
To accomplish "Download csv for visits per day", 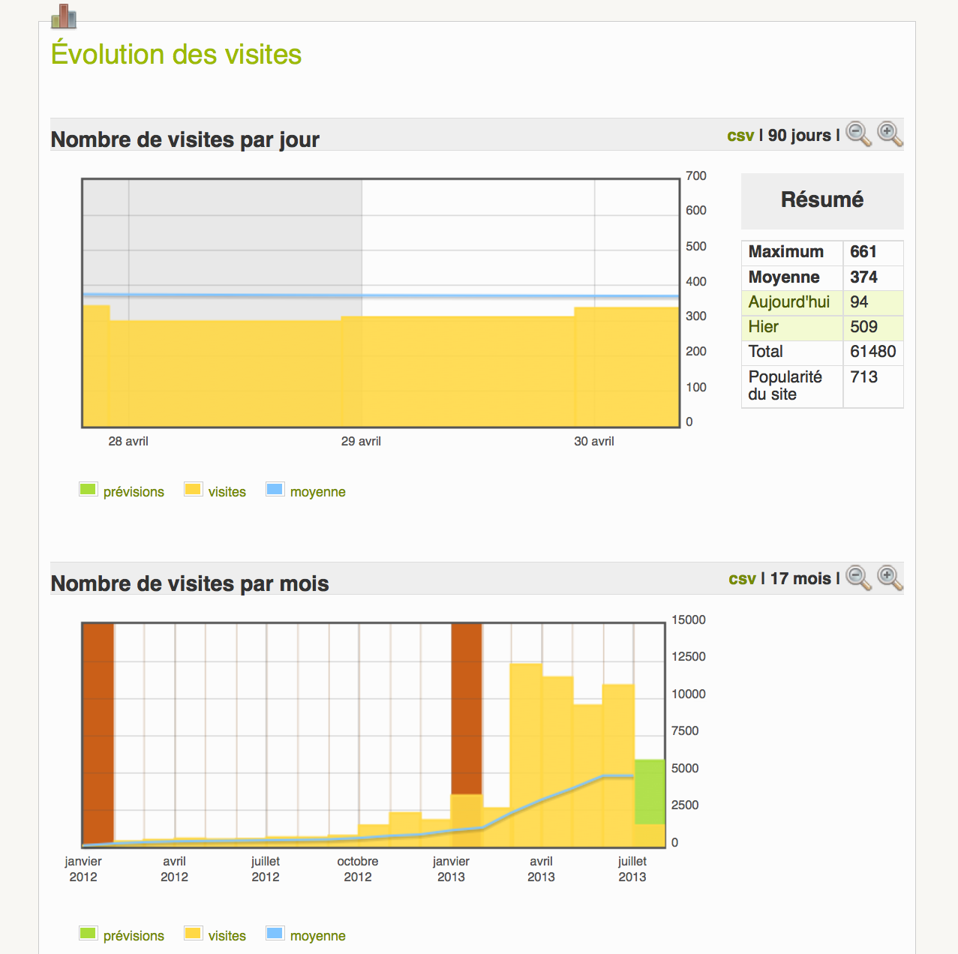I will coord(740,136).
